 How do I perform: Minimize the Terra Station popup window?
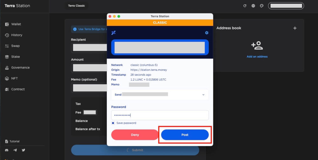tap(114, 17)
